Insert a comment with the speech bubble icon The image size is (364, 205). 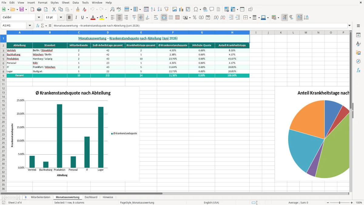tap(212, 9)
